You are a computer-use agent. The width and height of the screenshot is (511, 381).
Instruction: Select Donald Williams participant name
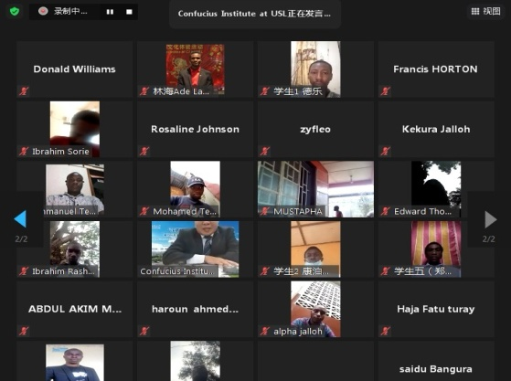pos(74,69)
